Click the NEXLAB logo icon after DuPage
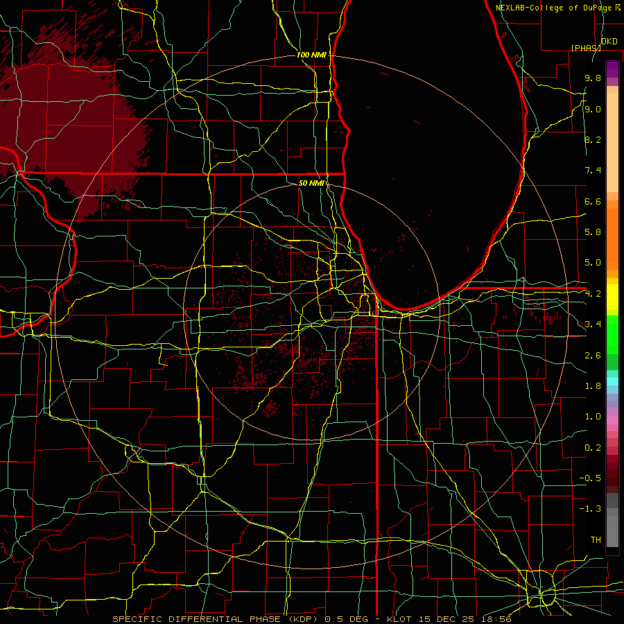 [618, 7]
